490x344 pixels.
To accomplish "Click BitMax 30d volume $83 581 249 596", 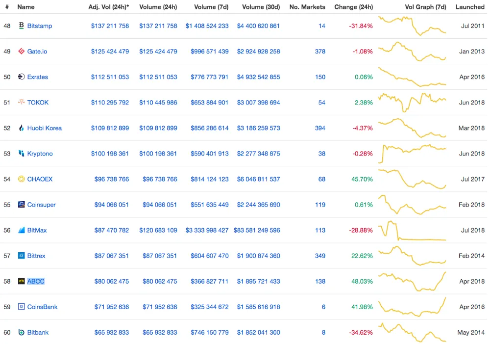I will click(257, 230).
